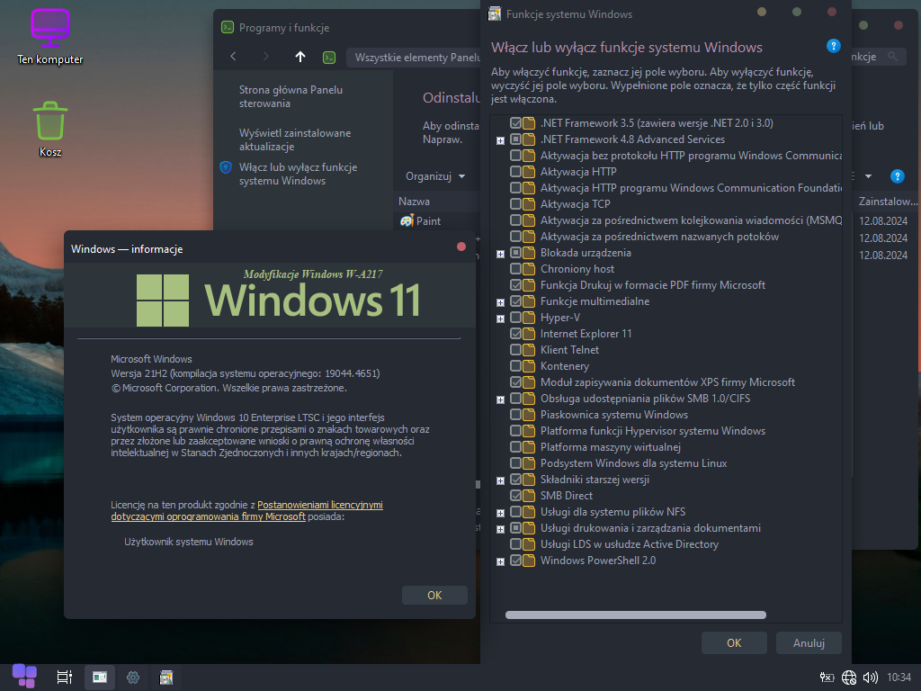
Task: Enable the Hyper-V checkbox
Action: 515,318
